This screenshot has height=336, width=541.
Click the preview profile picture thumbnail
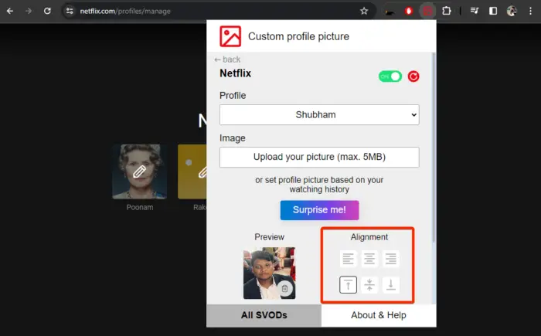pyautogui.click(x=269, y=273)
